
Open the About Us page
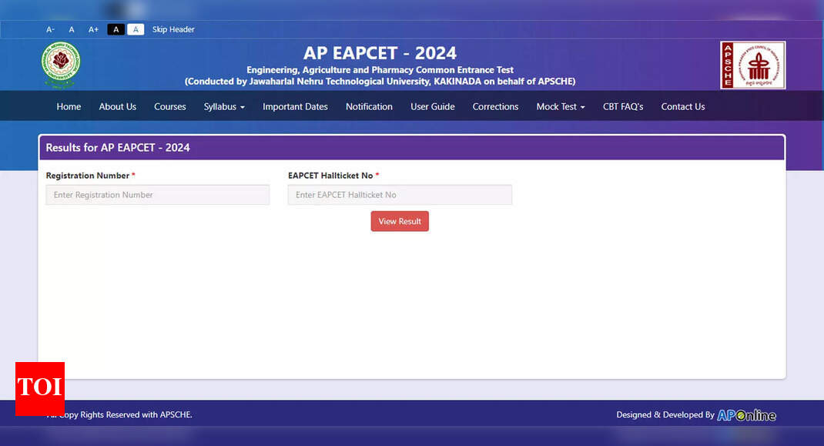click(117, 106)
